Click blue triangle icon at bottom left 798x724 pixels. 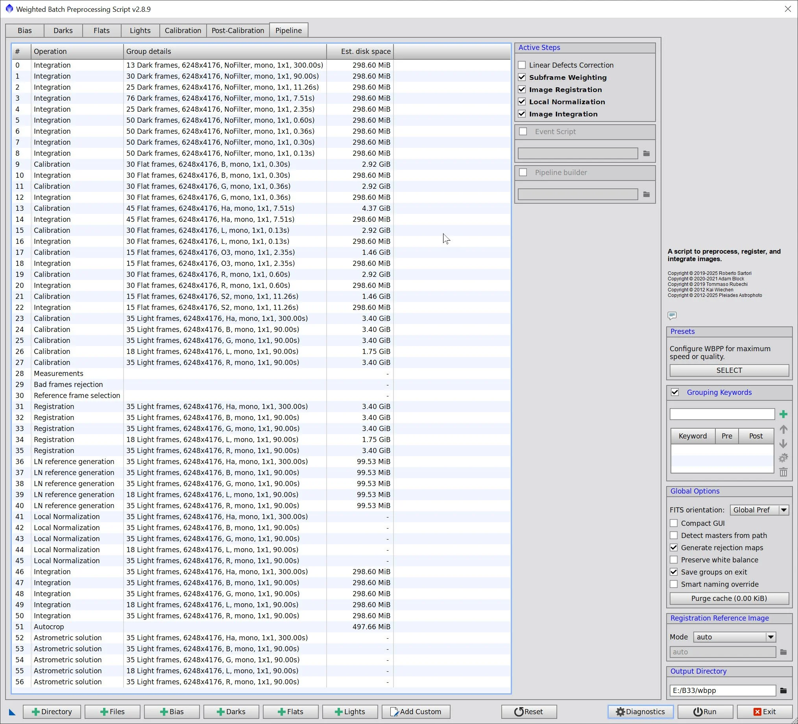point(12,712)
